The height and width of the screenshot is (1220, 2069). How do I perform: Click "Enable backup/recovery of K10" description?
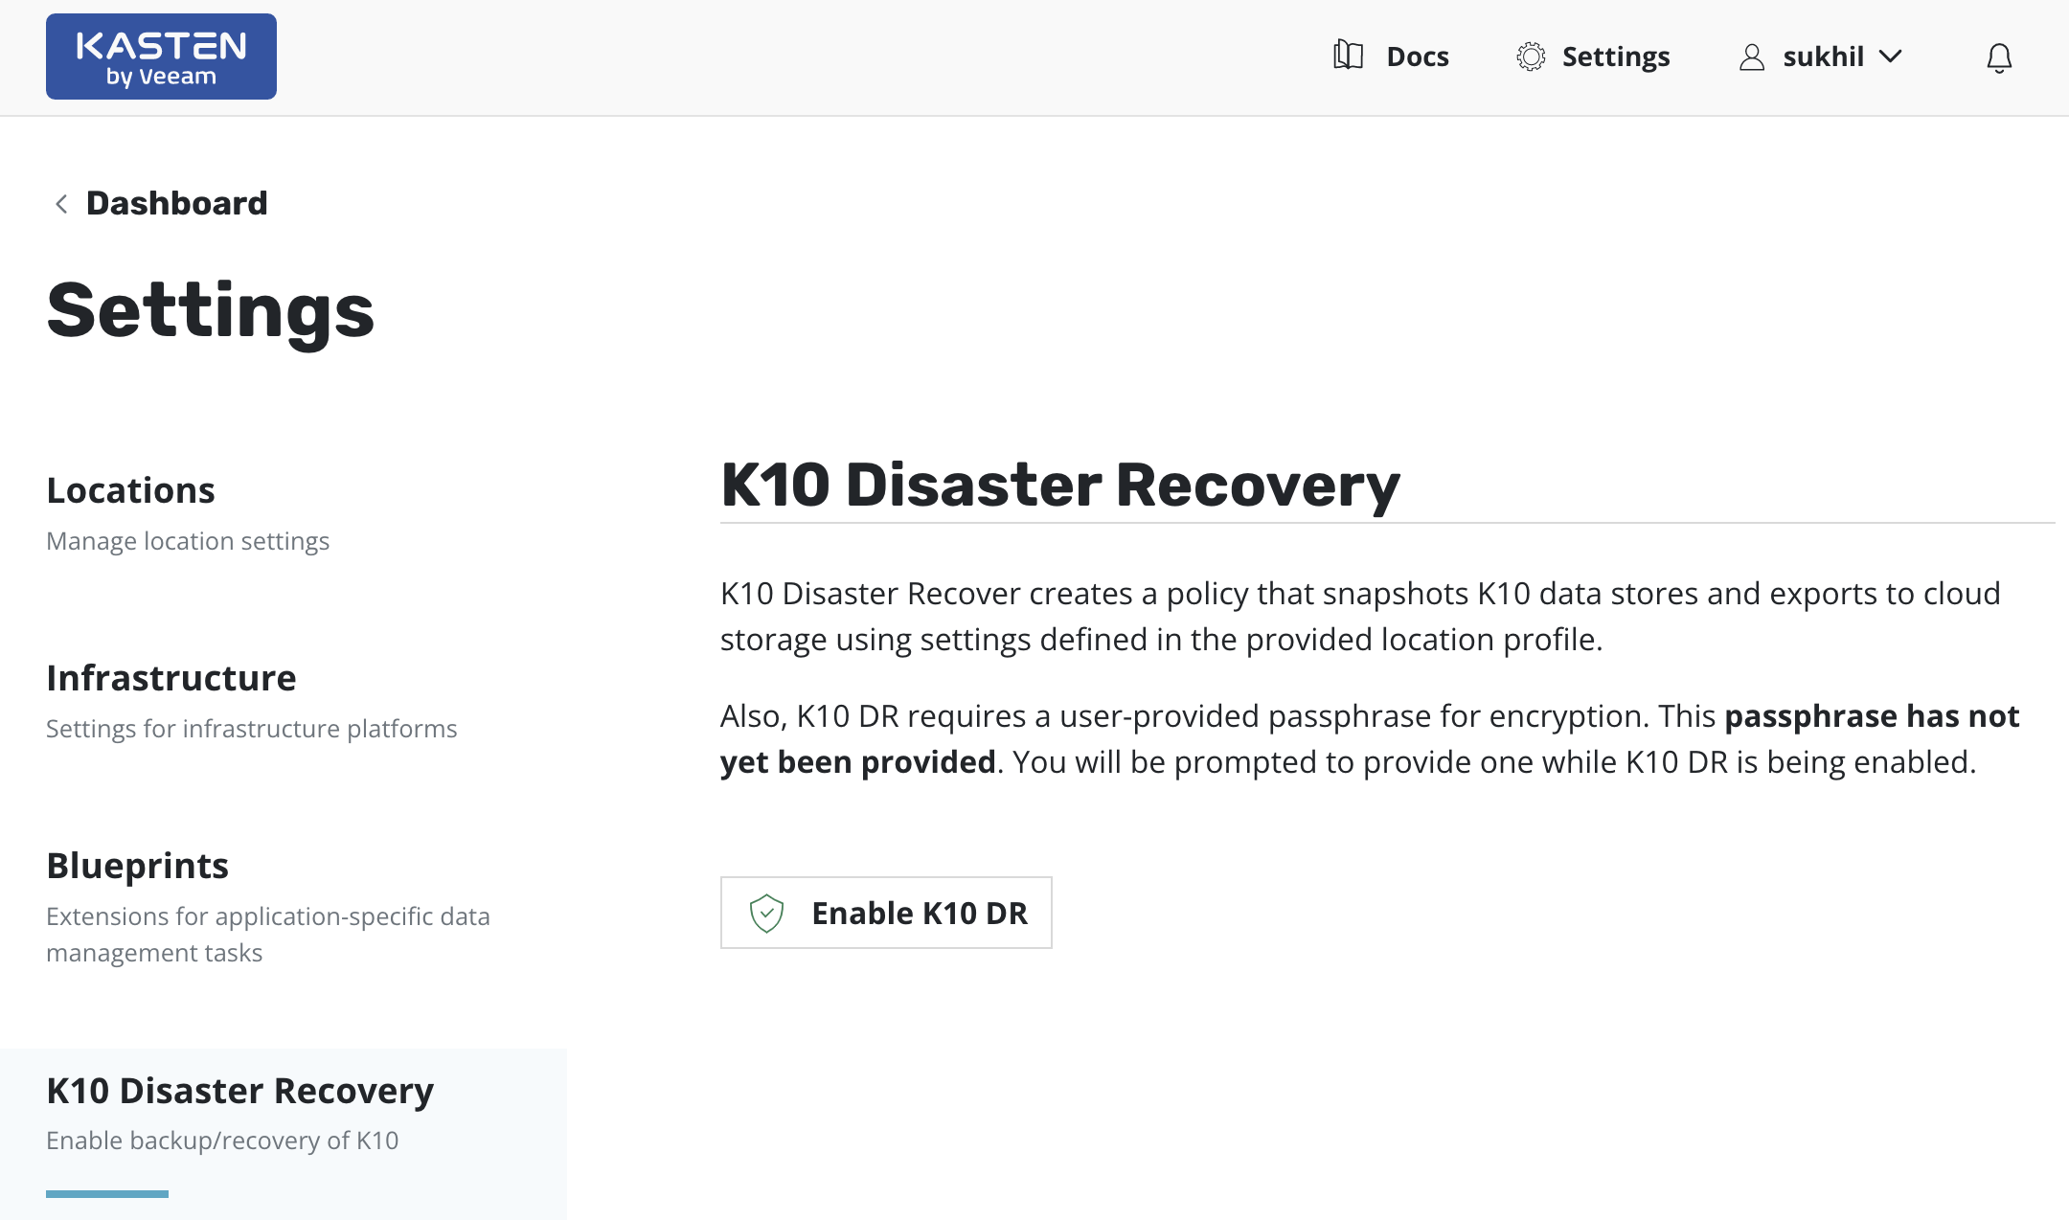click(x=222, y=1141)
